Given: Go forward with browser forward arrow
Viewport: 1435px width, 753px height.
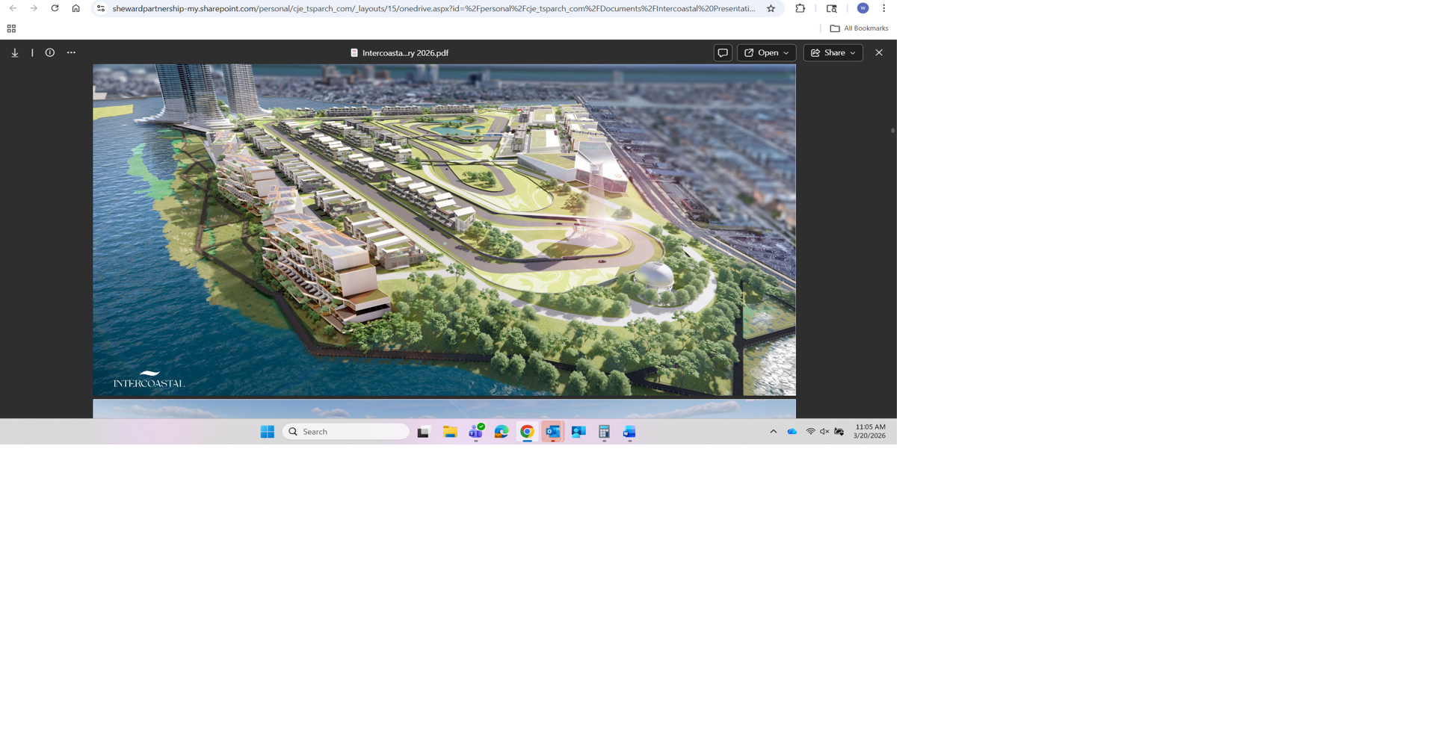Looking at the screenshot, I should click(34, 8).
